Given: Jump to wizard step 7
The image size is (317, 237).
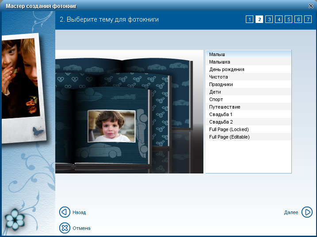Looking at the screenshot, I should (308, 19).
